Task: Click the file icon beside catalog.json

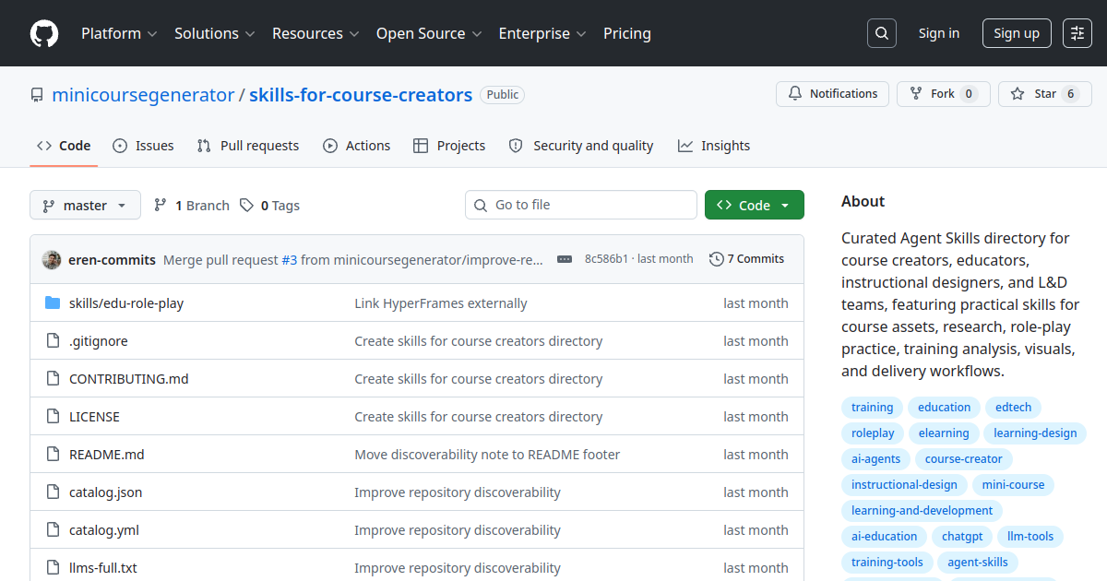Action: [53, 492]
